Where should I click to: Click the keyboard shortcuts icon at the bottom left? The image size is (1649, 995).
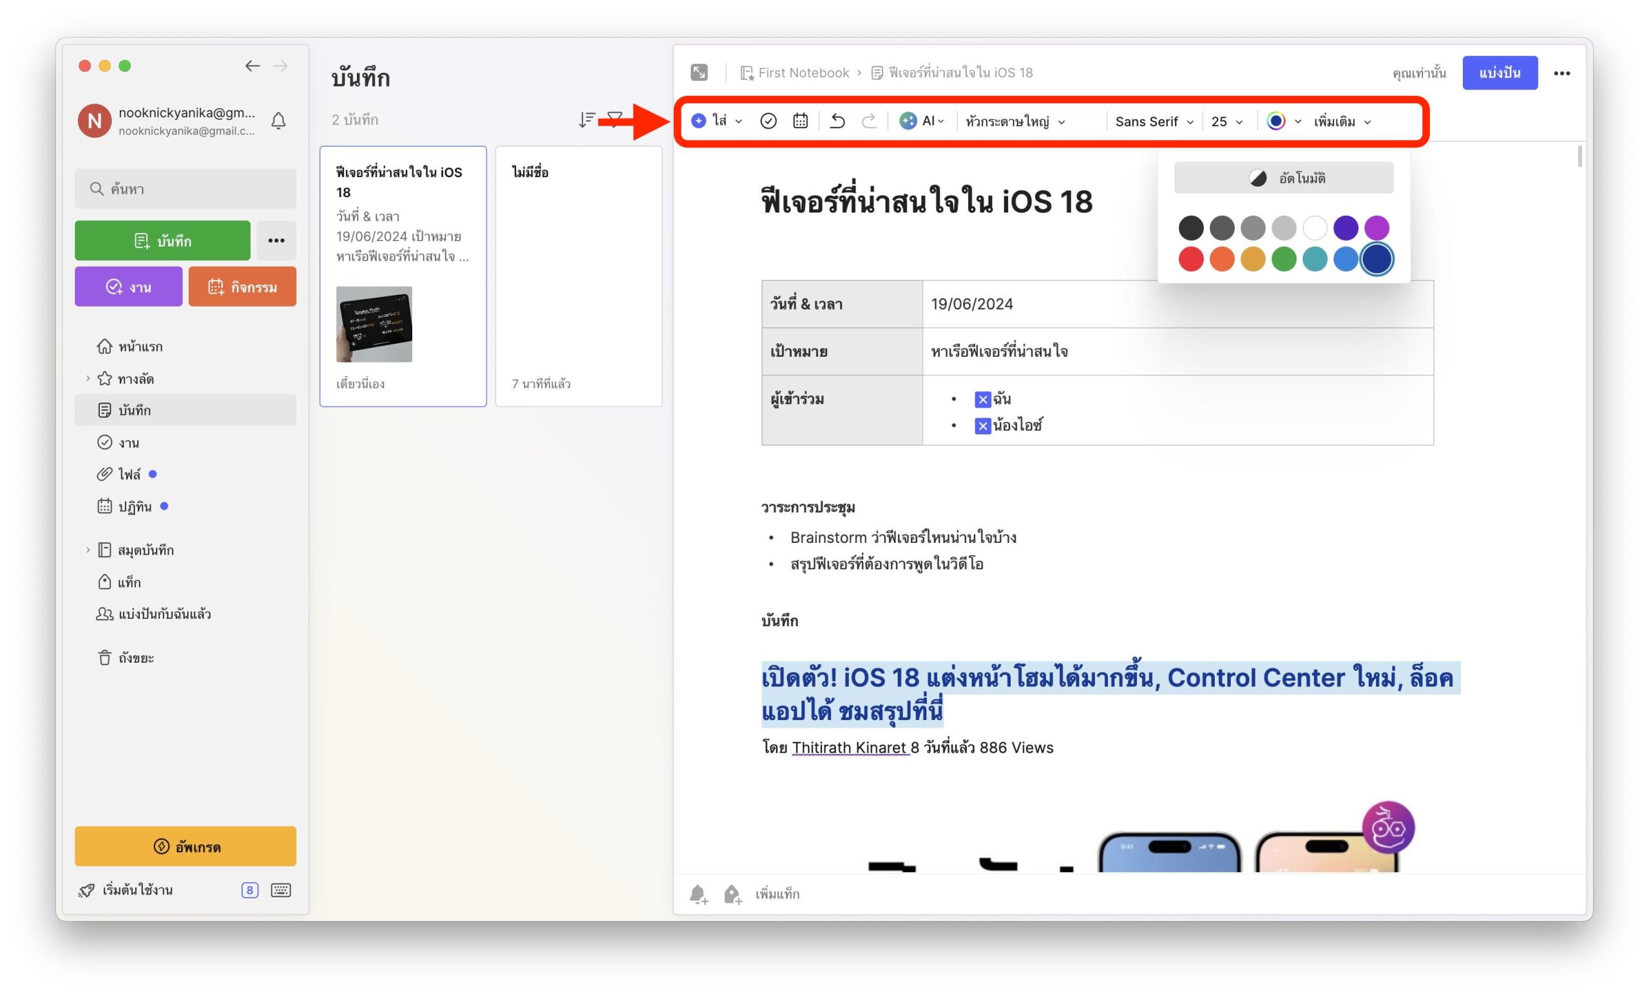(280, 890)
